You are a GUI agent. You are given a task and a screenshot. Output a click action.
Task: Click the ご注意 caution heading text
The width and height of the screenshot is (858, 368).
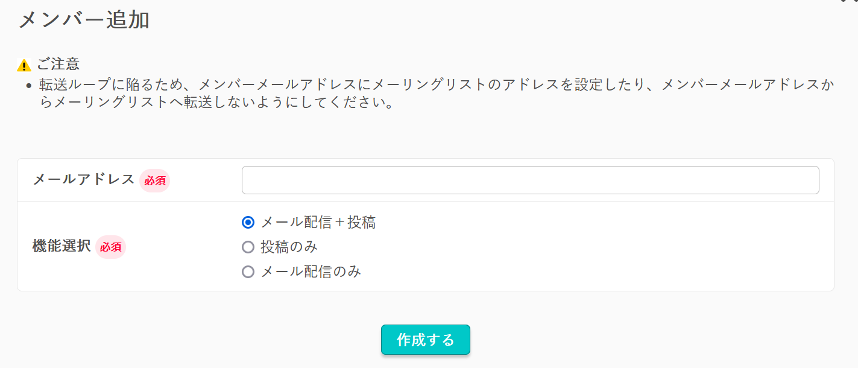pyautogui.click(x=58, y=64)
